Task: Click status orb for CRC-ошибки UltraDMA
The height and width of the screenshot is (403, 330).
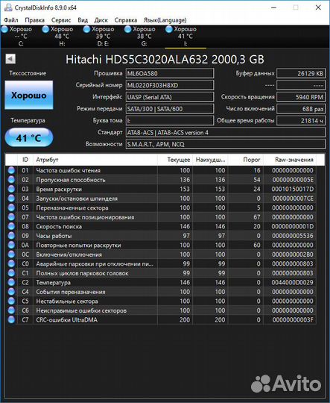Action: click(11, 319)
